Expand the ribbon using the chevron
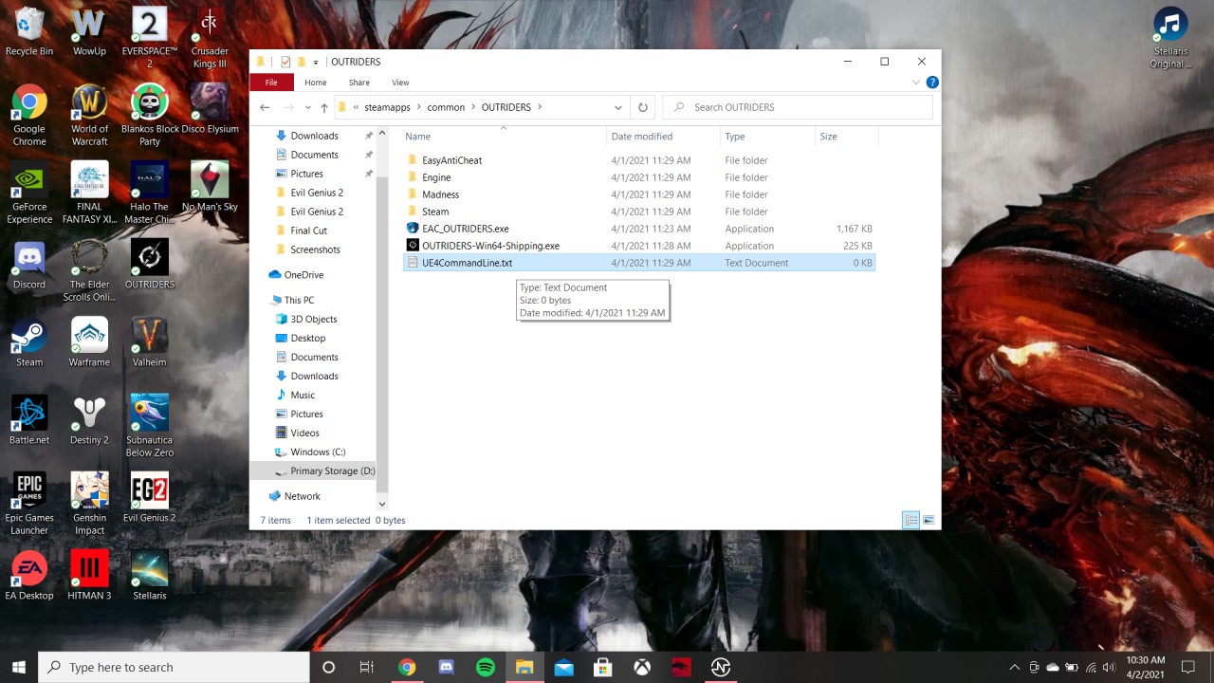 [x=916, y=83]
